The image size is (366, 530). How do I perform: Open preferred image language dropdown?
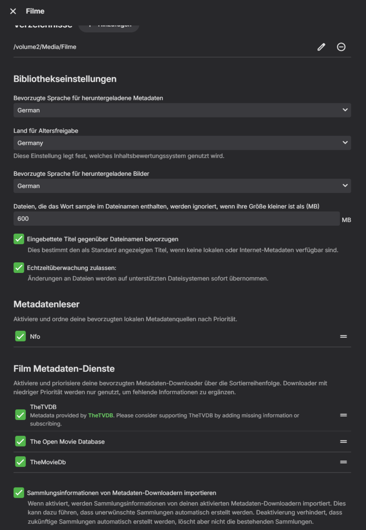tap(182, 186)
